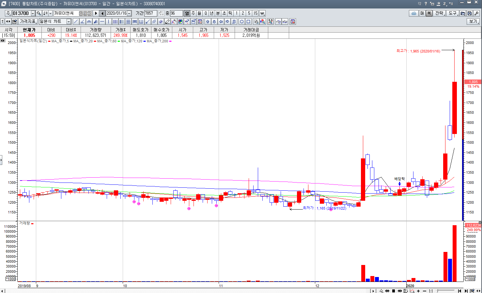Click bottom zoom in plus button
This screenshot has height=293, width=482.
[x=418, y=291]
